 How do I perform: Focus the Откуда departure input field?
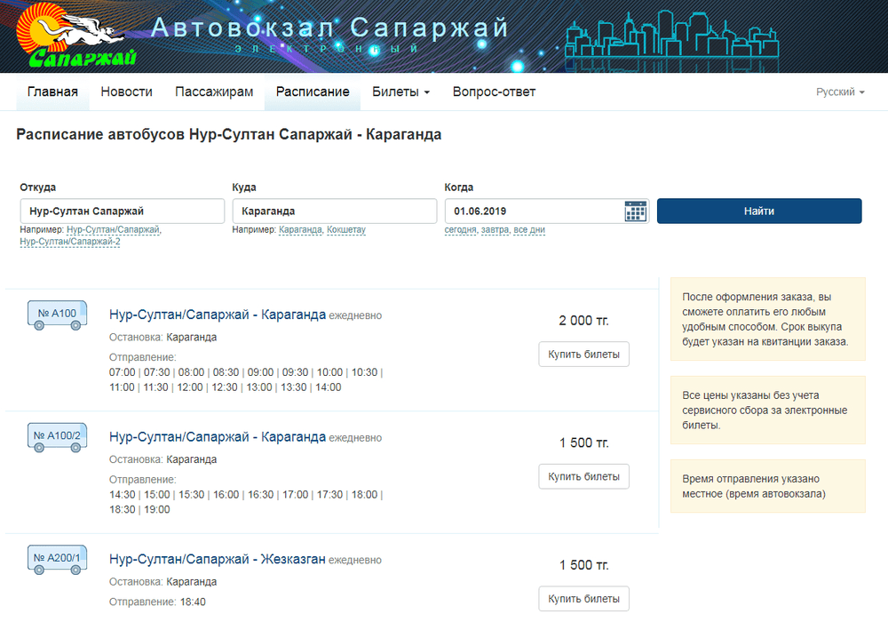tap(123, 211)
